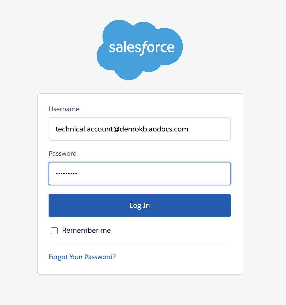The width and height of the screenshot is (286, 305).
Task: Click the technical.account@demokb.aodocs.com email text
Action: click(122, 129)
